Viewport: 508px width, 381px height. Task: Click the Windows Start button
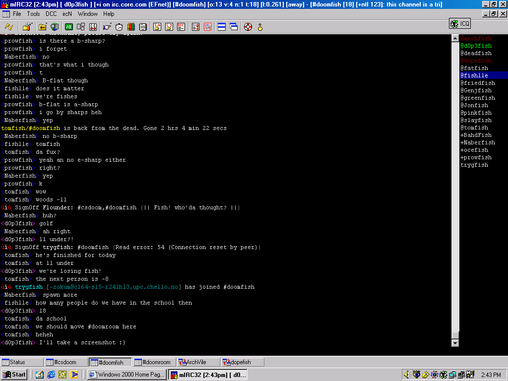pyautogui.click(x=14, y=375)
